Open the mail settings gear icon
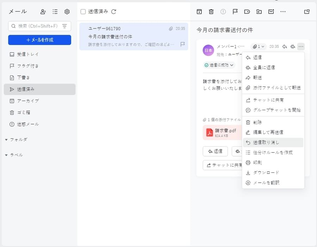This screenshot has width=317, height=247. [67, 12]
